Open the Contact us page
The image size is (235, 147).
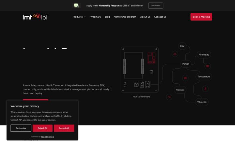click(x=160, y=17)
